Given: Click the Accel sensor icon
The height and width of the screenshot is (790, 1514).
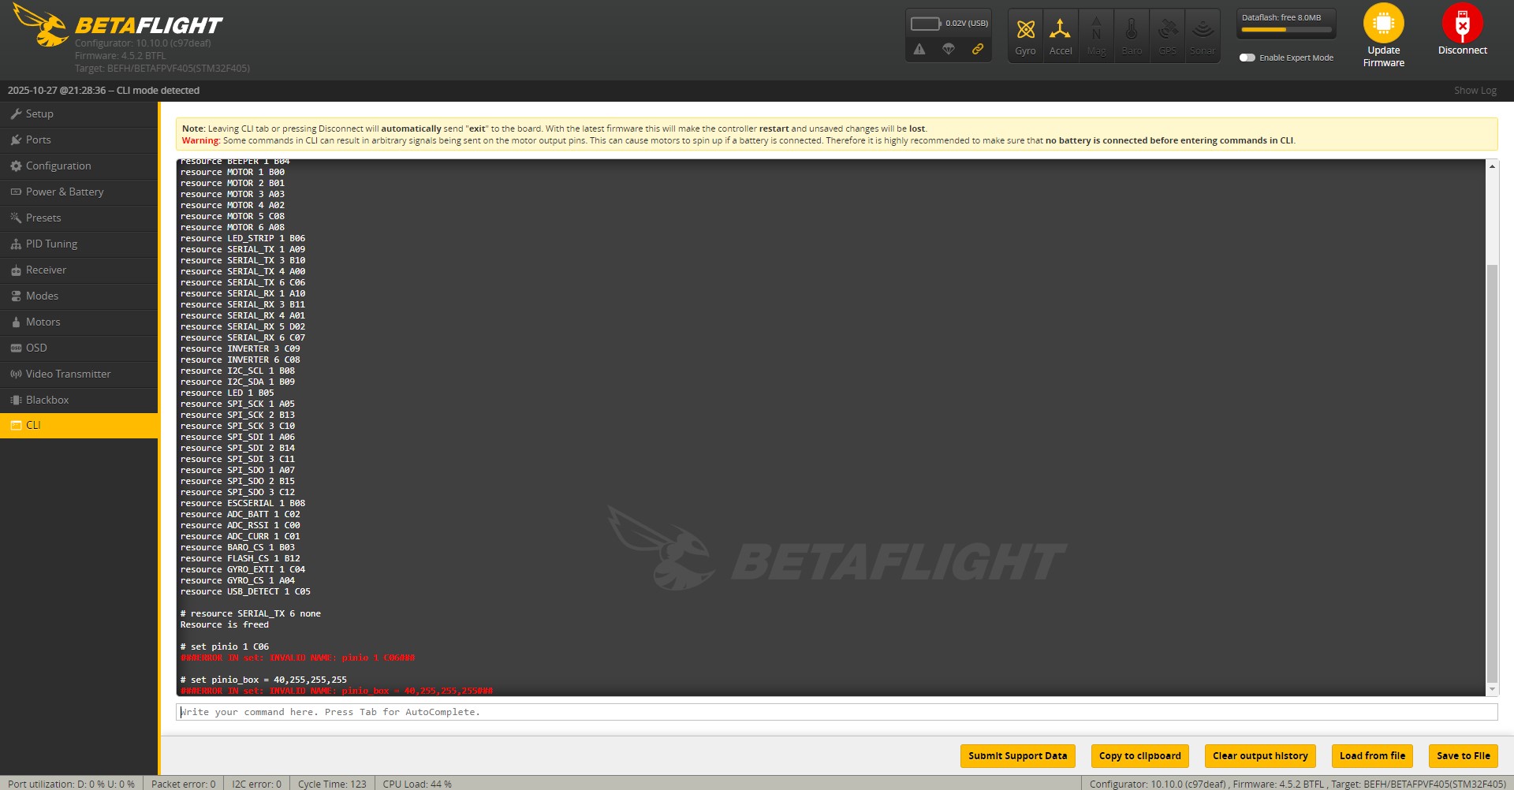Looking at the screenshot, I should pyautogui.click(x=1060, y=31).
